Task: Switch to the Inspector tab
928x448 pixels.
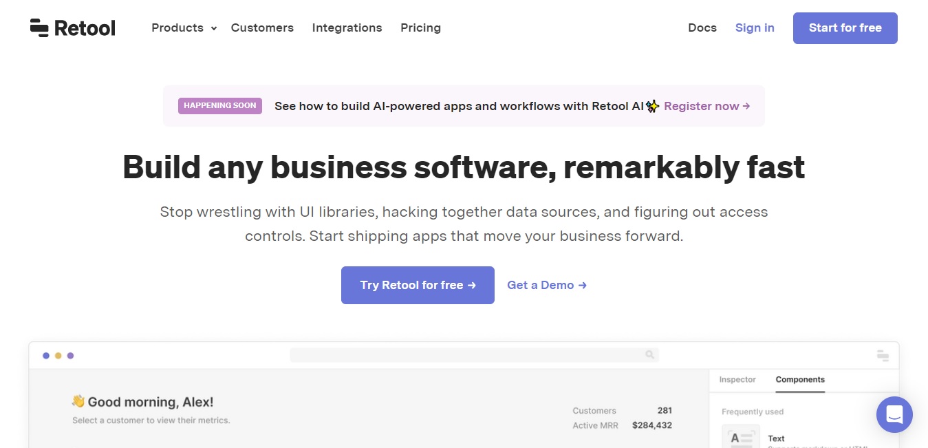Action: coord(737,379)
